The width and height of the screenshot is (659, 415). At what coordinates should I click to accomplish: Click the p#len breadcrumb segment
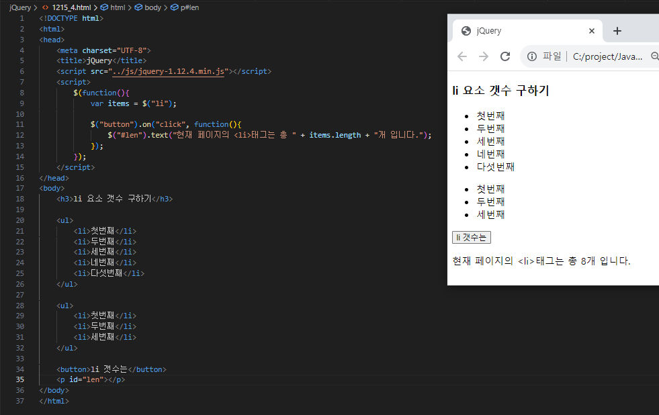pyautogui.click(x=190, y=7)
